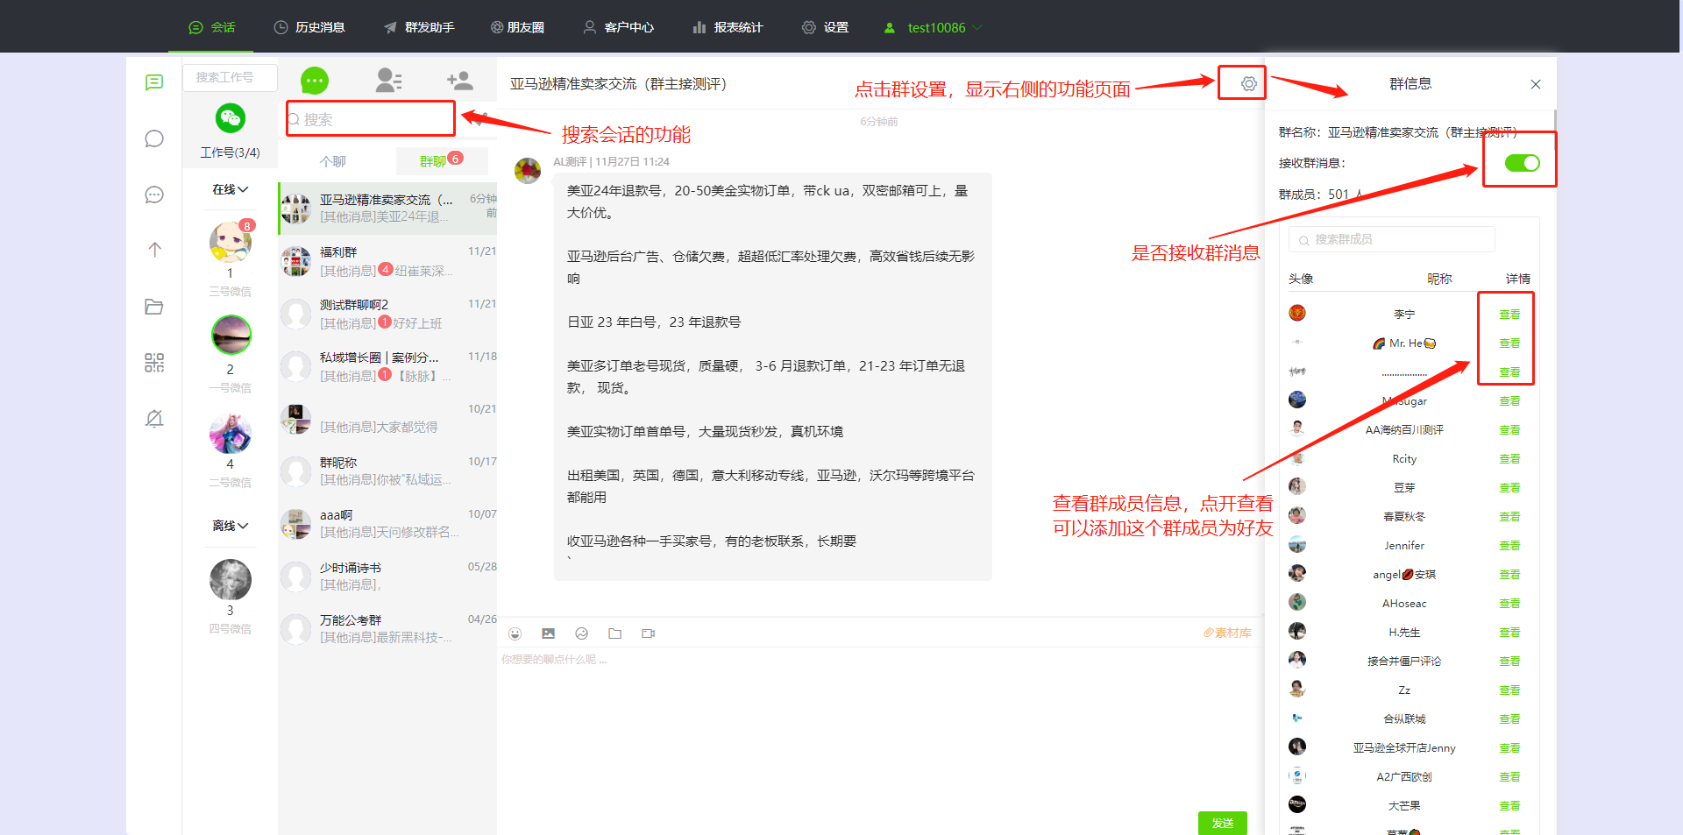Open 历史消息 in the top menu
1683x835 pixels.
[x=309, y=27]
